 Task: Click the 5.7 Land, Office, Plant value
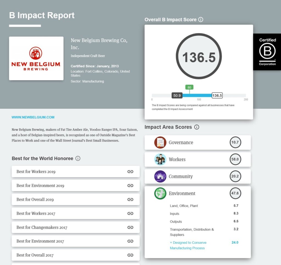click(x=236, y=206)
